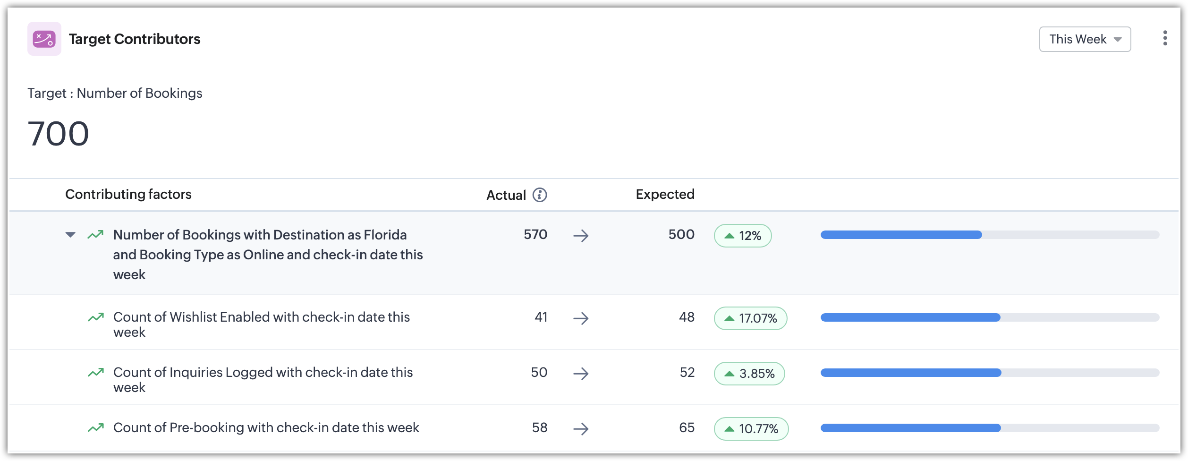The width and height of the screenshot is (1188, 461).
Task: Click the 12% increase badge
Action: [742, 236]
